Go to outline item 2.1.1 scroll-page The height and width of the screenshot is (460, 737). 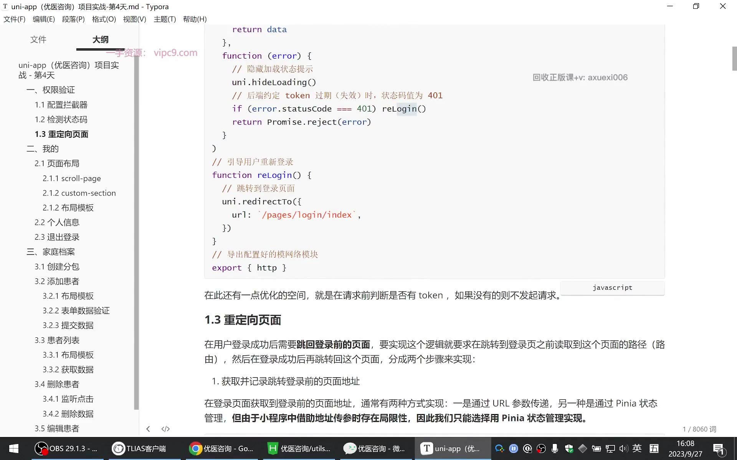[x=72, y=178]
